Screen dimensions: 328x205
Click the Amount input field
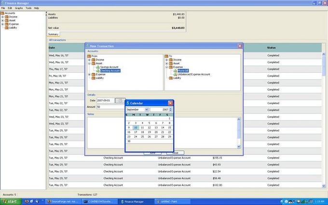click(x=110, y=107)
